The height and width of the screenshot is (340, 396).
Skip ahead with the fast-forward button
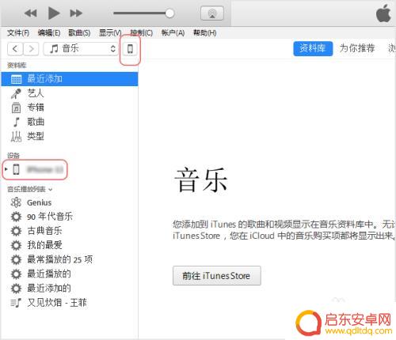(76, 13)
